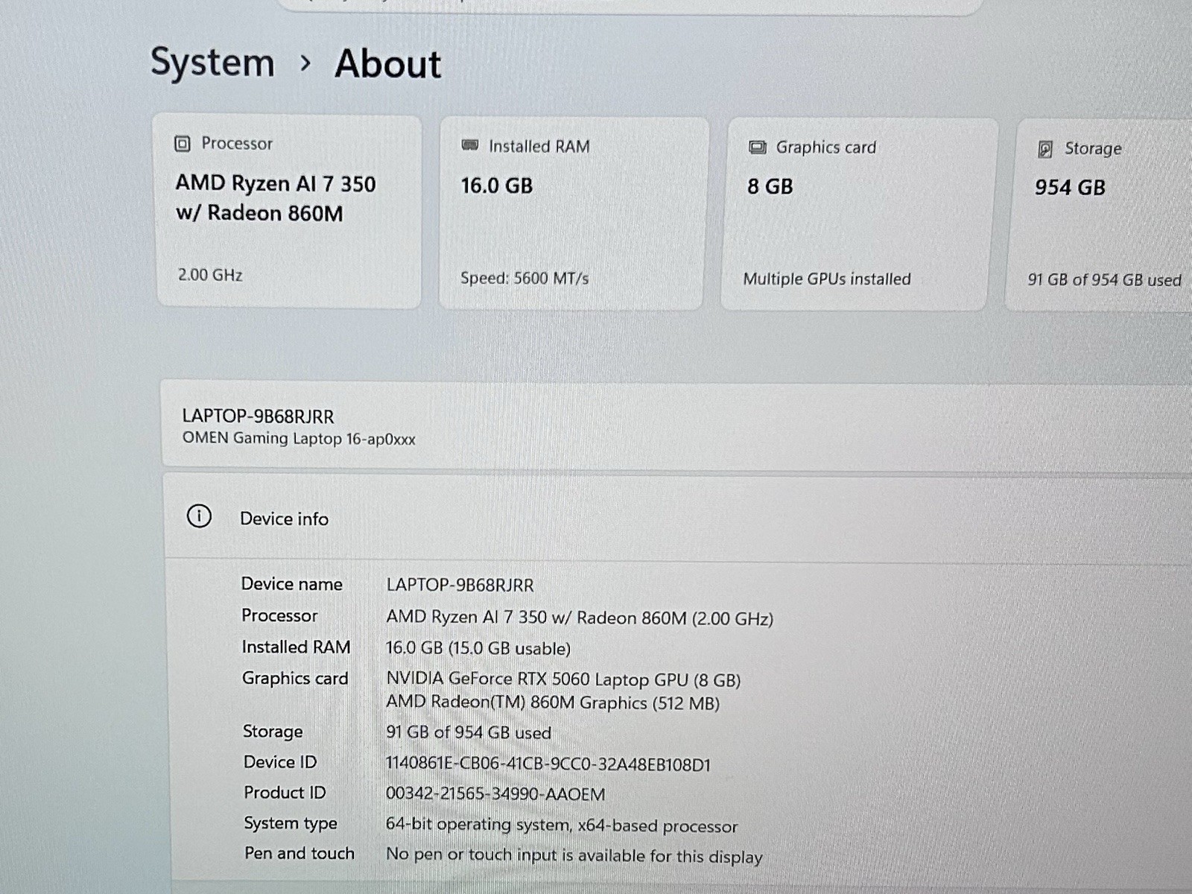This screenshot has height=894, width=1192.
Task: Select Product ID 00342-21565-34990-AAOEM
Action: pos(495,794)
